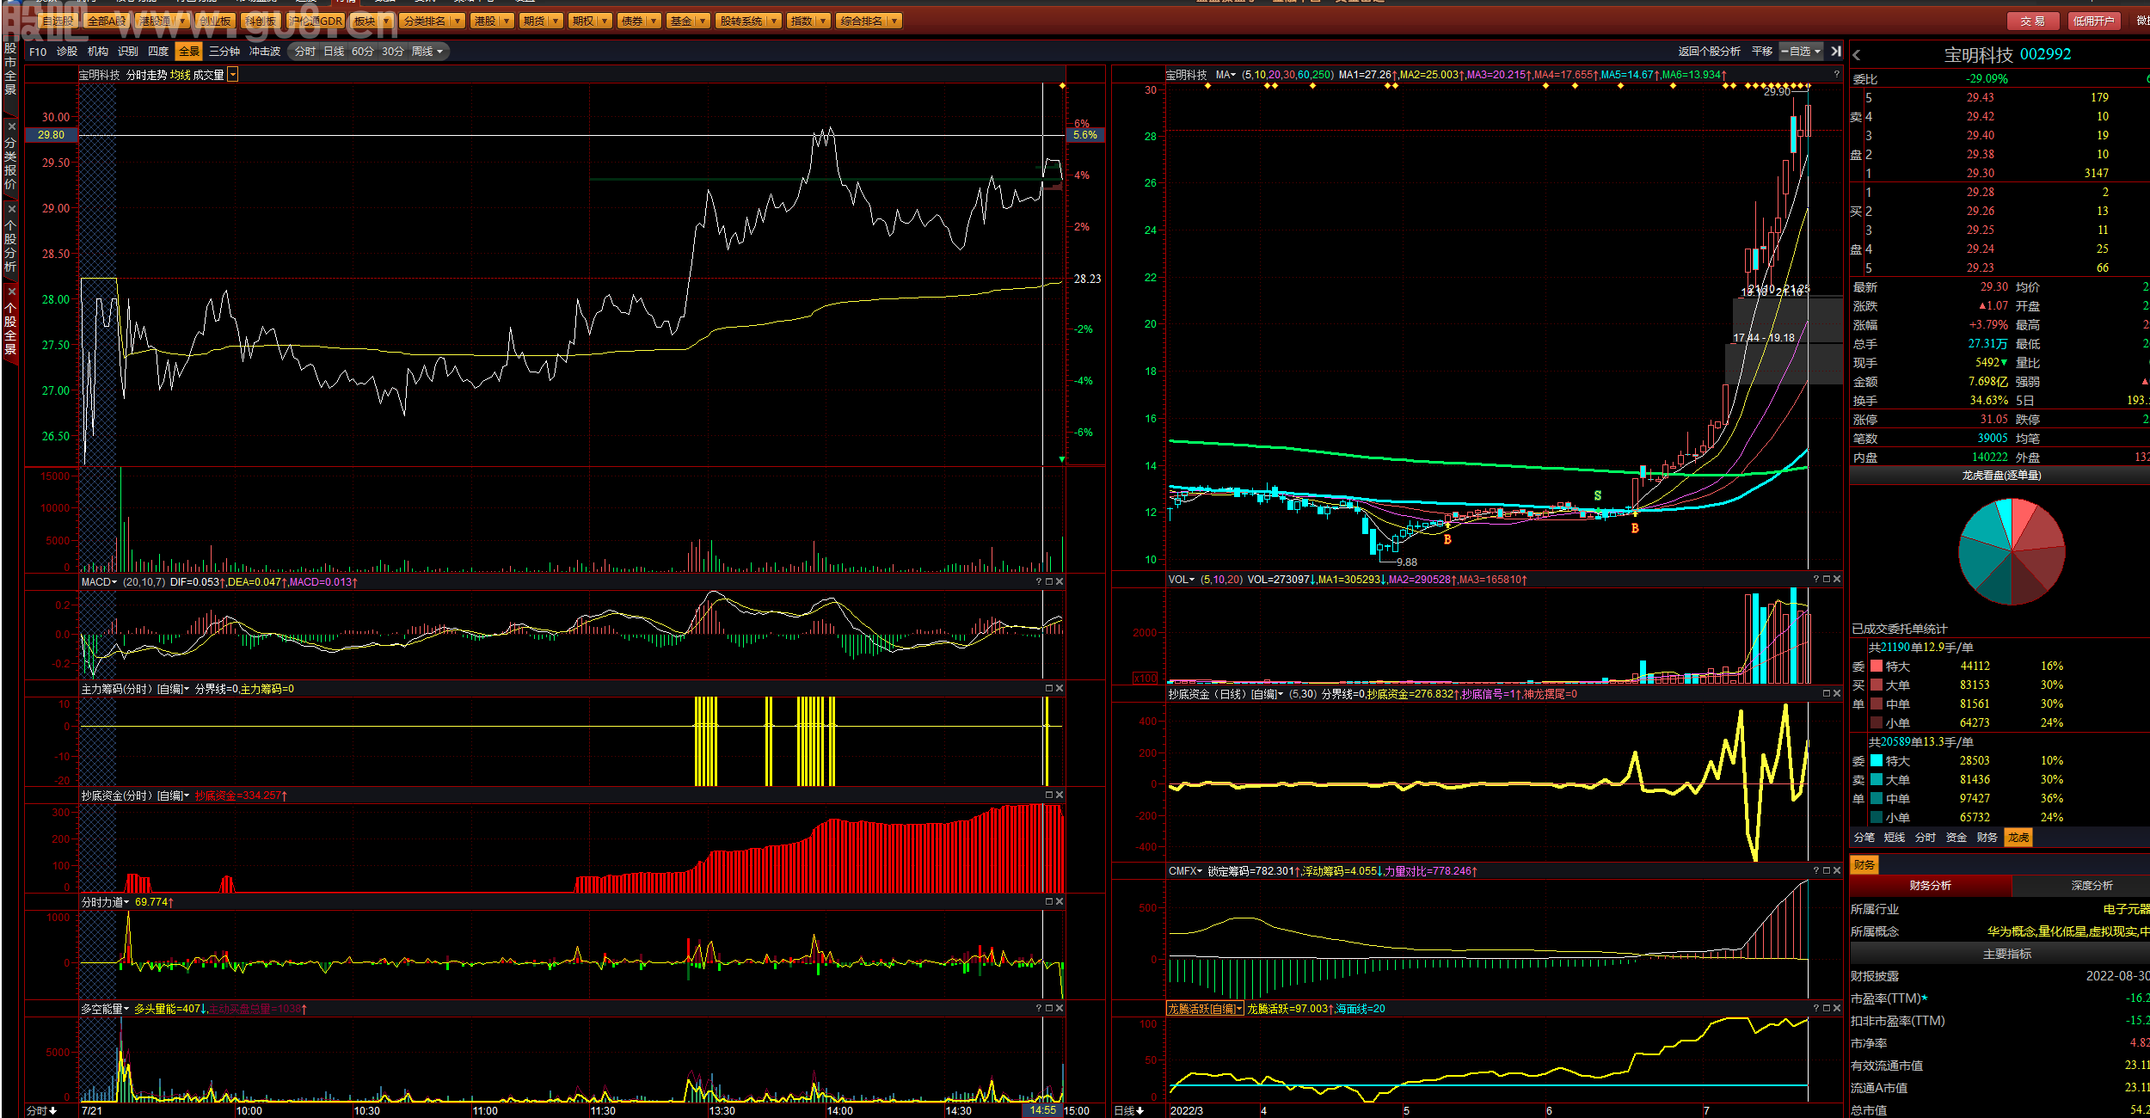Image resolution: width=2150 pixels, height=1118 pixels.
Task: Switch chart period to 分时 in period bar
Action: pyautogui.click(x=304, y=52)
